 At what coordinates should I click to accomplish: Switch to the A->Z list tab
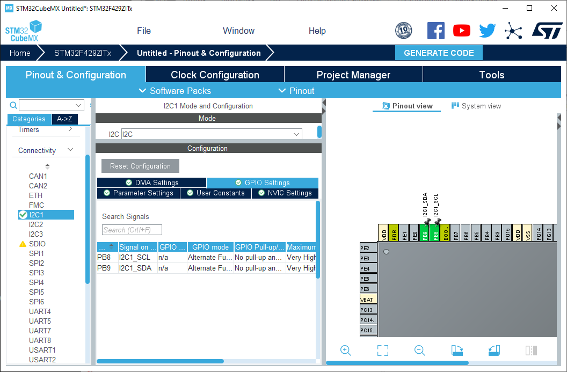(x=65, y=119)
